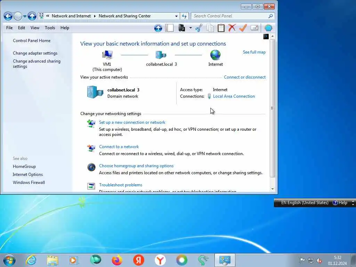Image resolution: width=356 pixels, height=267 pixels.
Task: Click the orange checkmark Properties icon
Action: pos(243,28)
